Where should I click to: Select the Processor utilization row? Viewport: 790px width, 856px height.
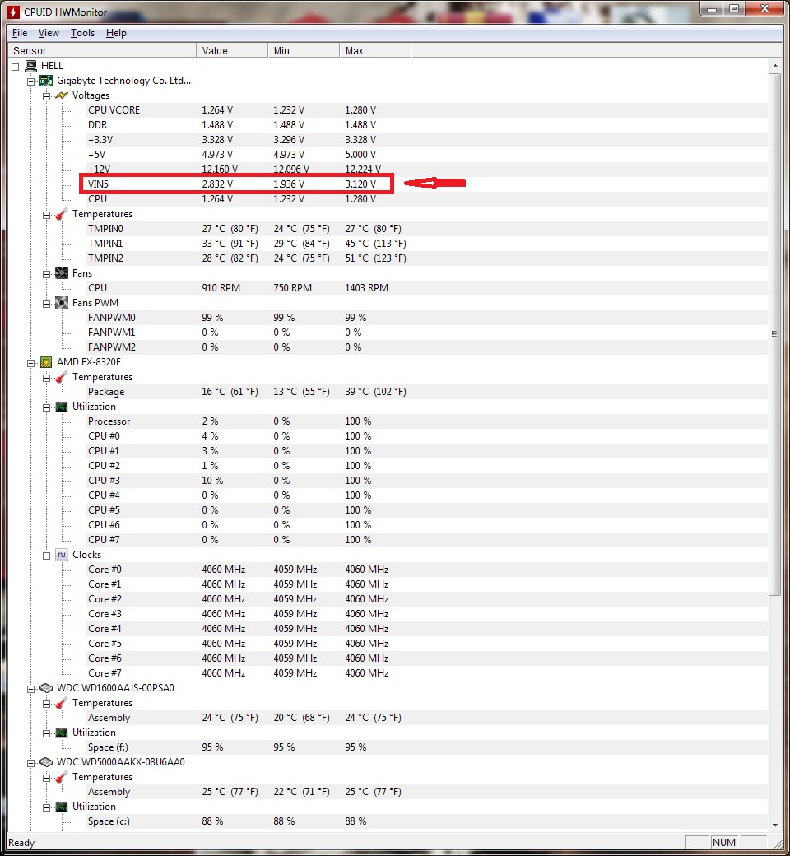[x=427, y=421]
